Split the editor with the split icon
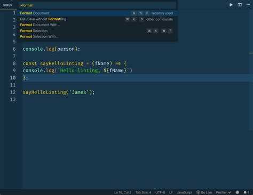The image size is (253, 195). click(240, 5)
